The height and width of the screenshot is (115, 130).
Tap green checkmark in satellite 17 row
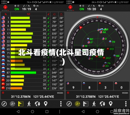pyautogui.click(x=48, y=34)
